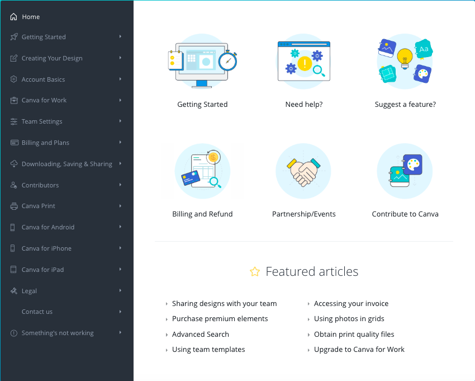
Task: Open Team Settings sidebar menu item
Action: coord(42,121)
